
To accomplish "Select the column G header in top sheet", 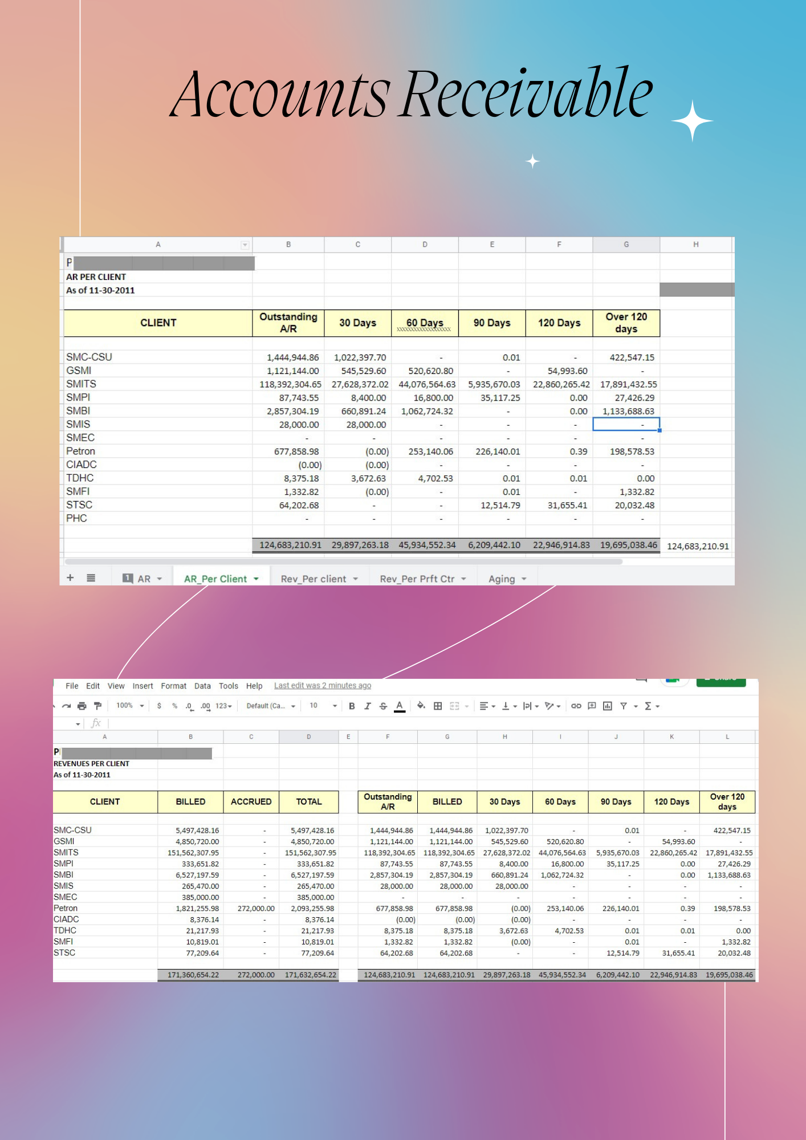I will (626, 245).
